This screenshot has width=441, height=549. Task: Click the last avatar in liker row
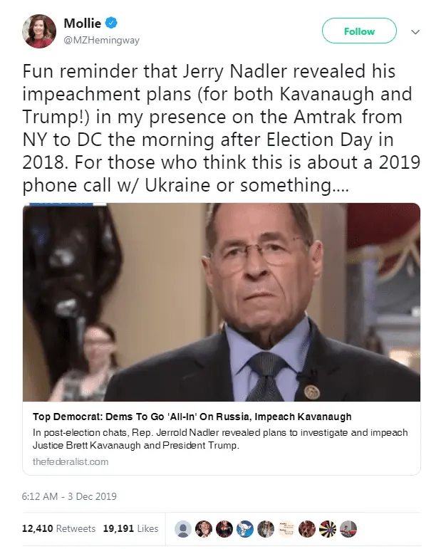click(349, 529)
